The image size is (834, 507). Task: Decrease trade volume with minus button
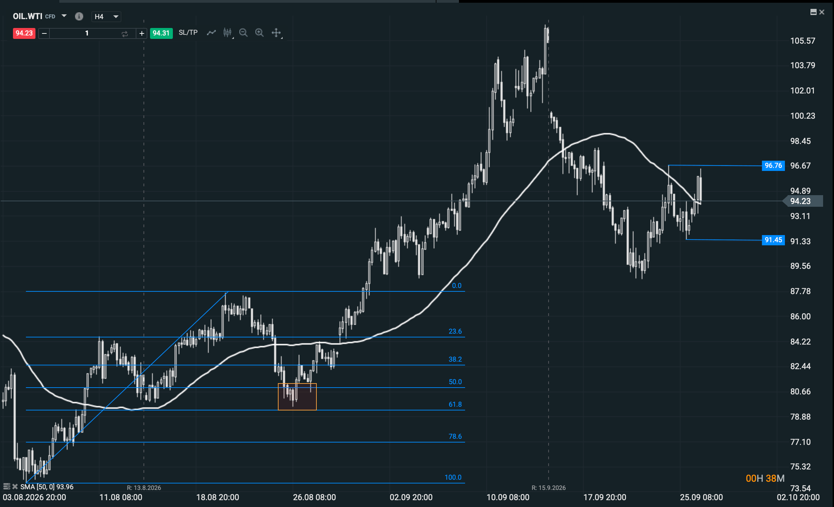pyautogui.click(x=44, y=33)
